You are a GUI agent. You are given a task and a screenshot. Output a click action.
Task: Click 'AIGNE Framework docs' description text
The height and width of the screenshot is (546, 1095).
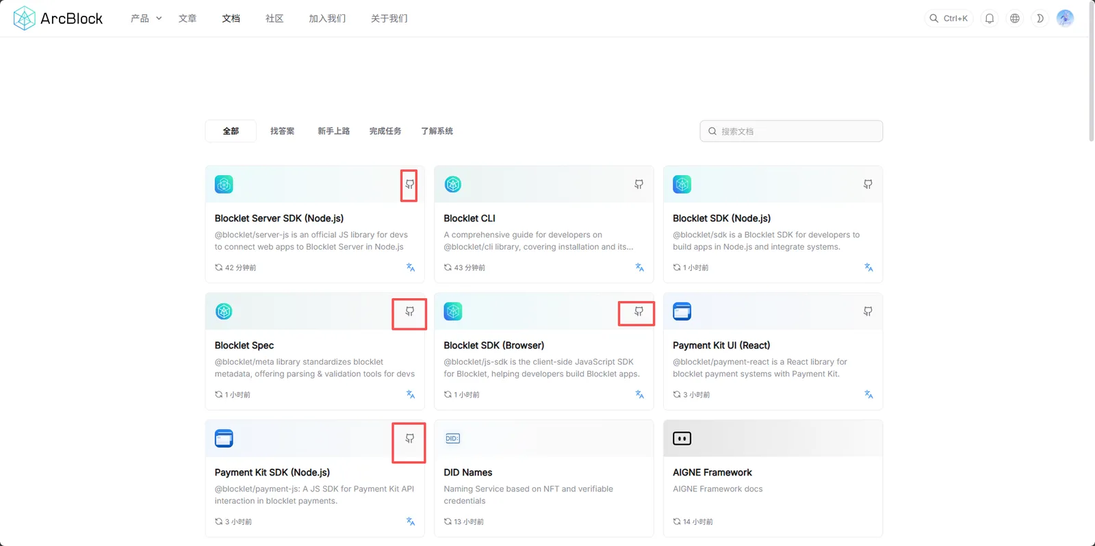pyautogui.click(x=718, y=489)
